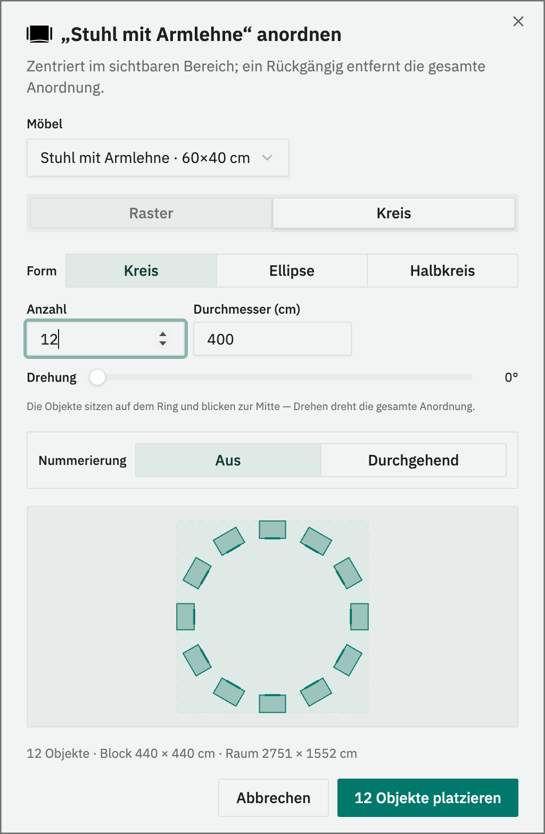Image resolution: width=545 pixels, height=834 pixels.
Task: Click the rightmost chair in the circle preview
Action: coord(359,617)
